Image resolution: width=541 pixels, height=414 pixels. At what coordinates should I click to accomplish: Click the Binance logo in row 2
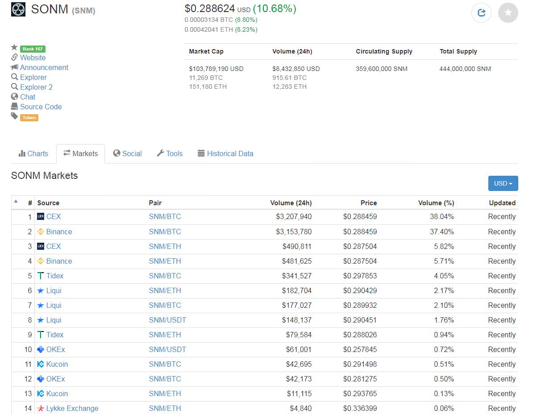click(x=41, y=232)
